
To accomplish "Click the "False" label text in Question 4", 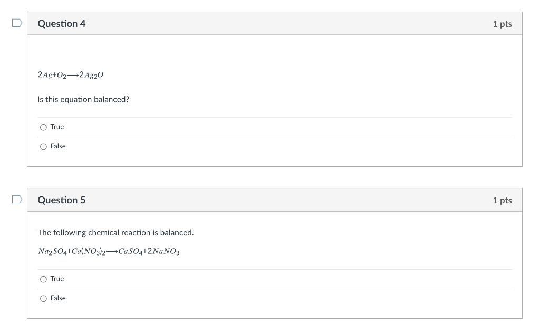I will 58,146.
